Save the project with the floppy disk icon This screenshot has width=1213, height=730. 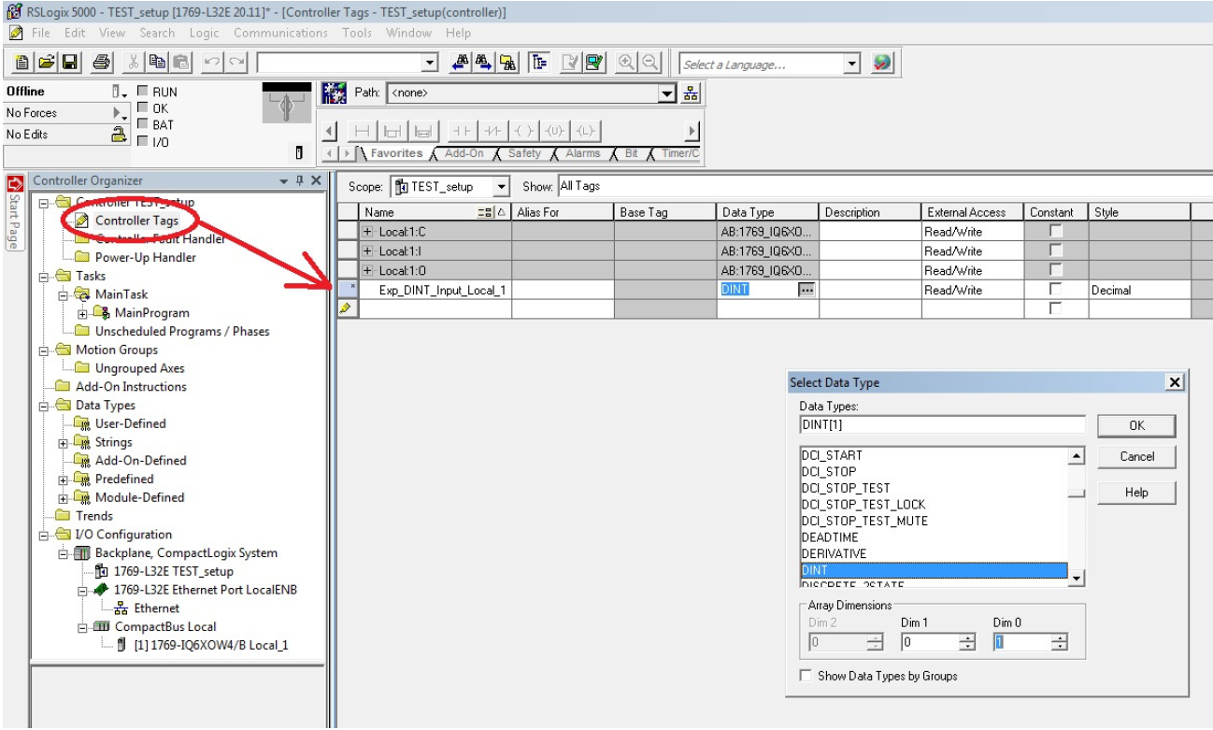tap(70, 64)
